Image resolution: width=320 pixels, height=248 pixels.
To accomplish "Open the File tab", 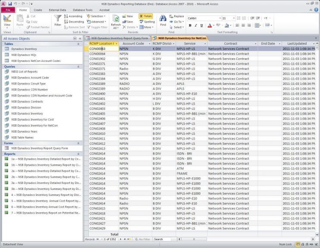I will (x=8, y=10).
